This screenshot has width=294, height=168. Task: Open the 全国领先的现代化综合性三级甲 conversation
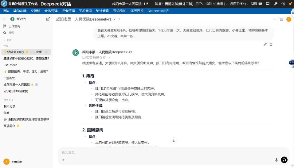pos(26,119)
